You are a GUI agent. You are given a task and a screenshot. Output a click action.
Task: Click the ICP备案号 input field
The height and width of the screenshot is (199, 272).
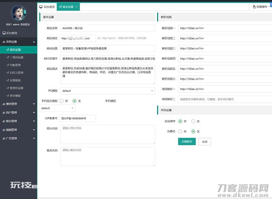78,118
